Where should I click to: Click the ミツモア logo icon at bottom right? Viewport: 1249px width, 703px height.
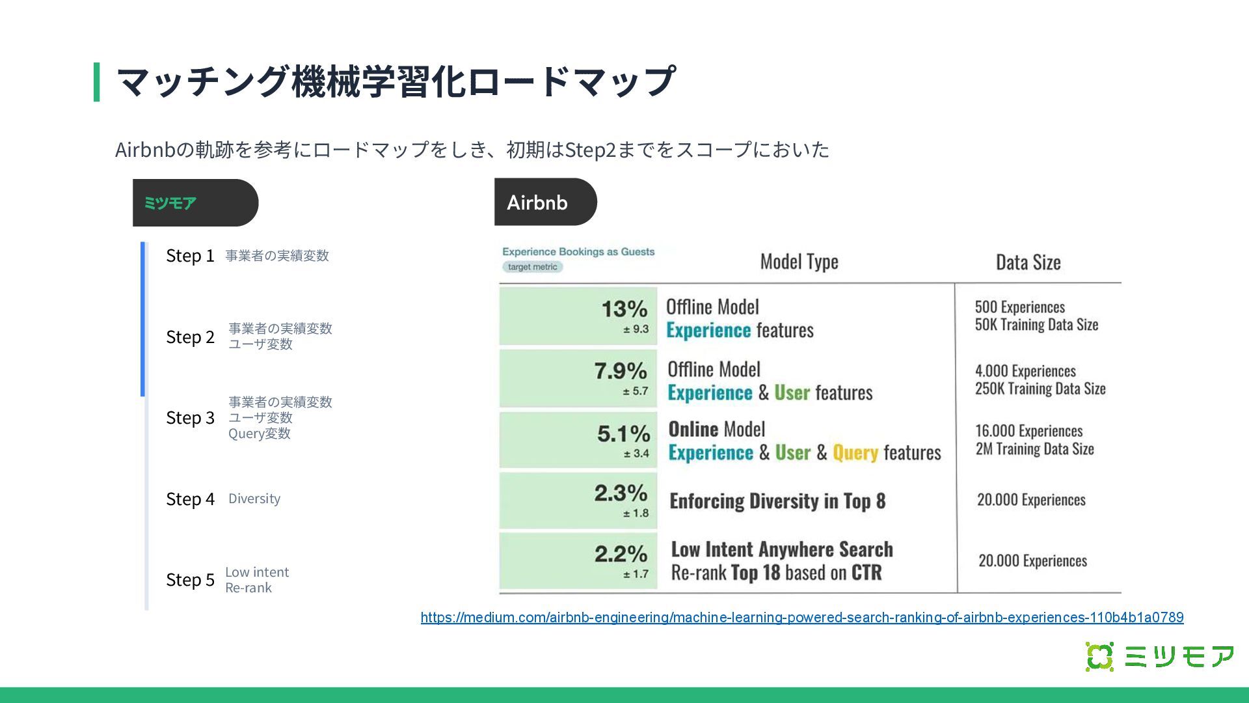[x=1099, y=657]
